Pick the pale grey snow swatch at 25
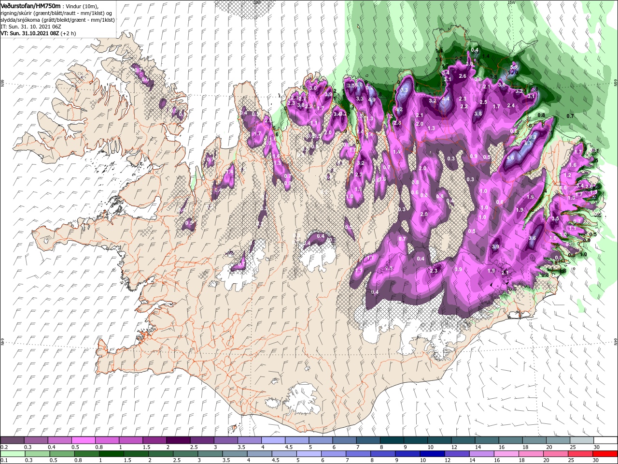Image resolution: width=618 pixels, height=464 pixels. pyautogui.click(x=582, y=440)
